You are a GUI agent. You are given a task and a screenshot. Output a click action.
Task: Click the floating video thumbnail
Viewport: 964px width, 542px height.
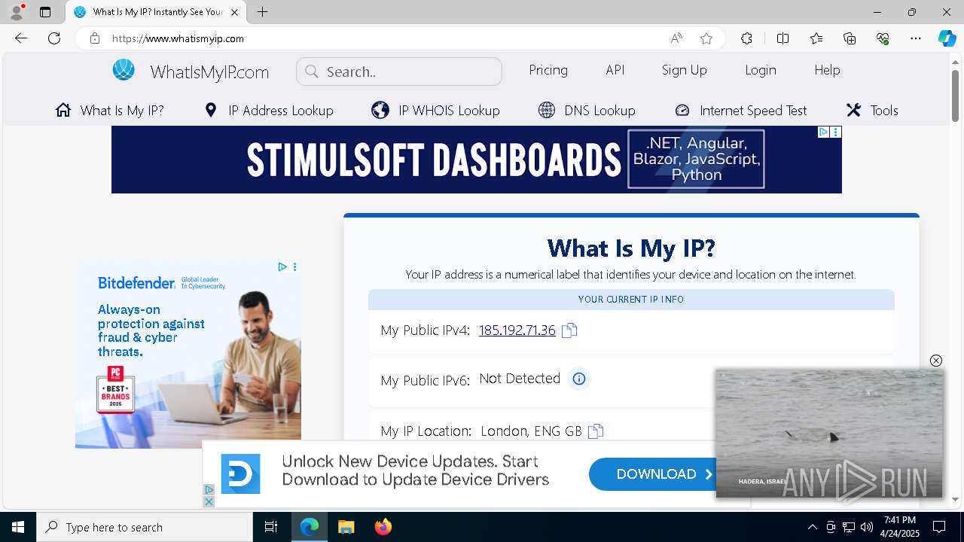(x=829, y=434)
